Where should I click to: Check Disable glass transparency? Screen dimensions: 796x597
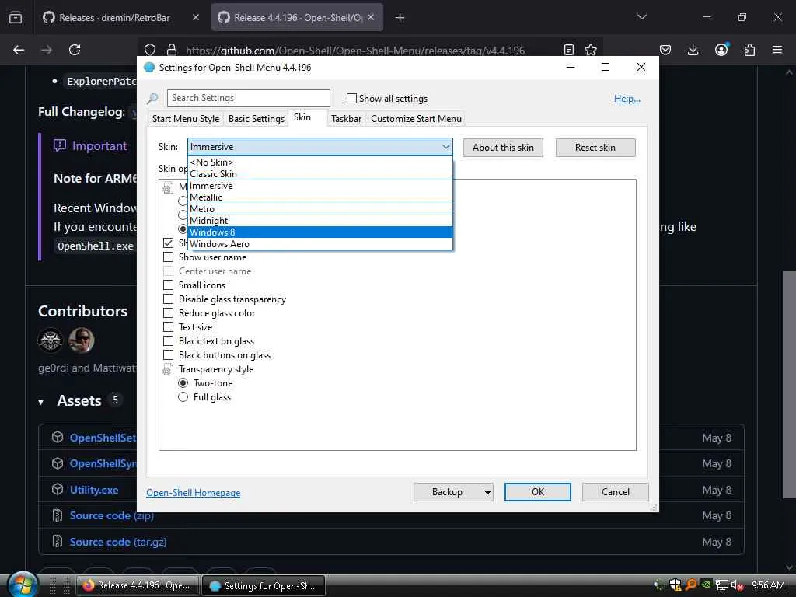pos(169,299)
